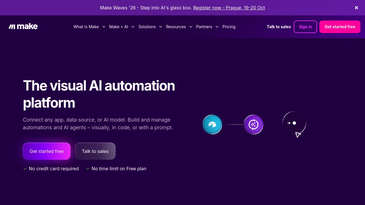This screenshot has height=205, width=365.
Task: Open the Solutions menu
Action: point(147,27)
